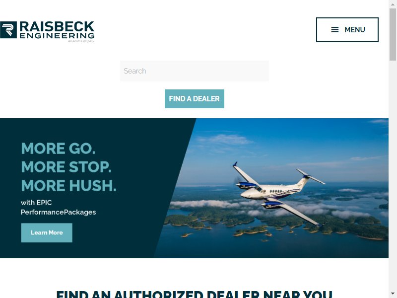Click the MORE GO. headline
The height and width of the screenshot is (298, 397).
tap(58, 149)
